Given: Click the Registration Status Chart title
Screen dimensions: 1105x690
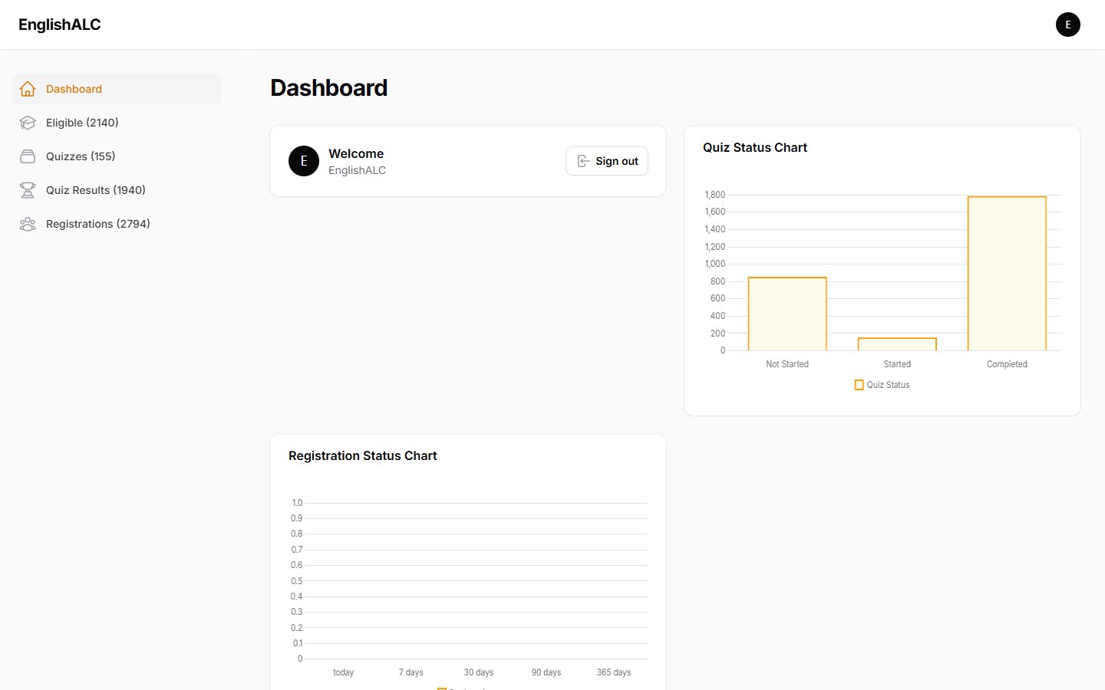Looking at the screenshot, I should click(363, 455).
